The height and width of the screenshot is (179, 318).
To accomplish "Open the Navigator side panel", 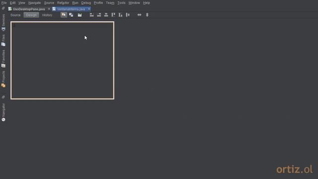I will [x=3, y=112].
